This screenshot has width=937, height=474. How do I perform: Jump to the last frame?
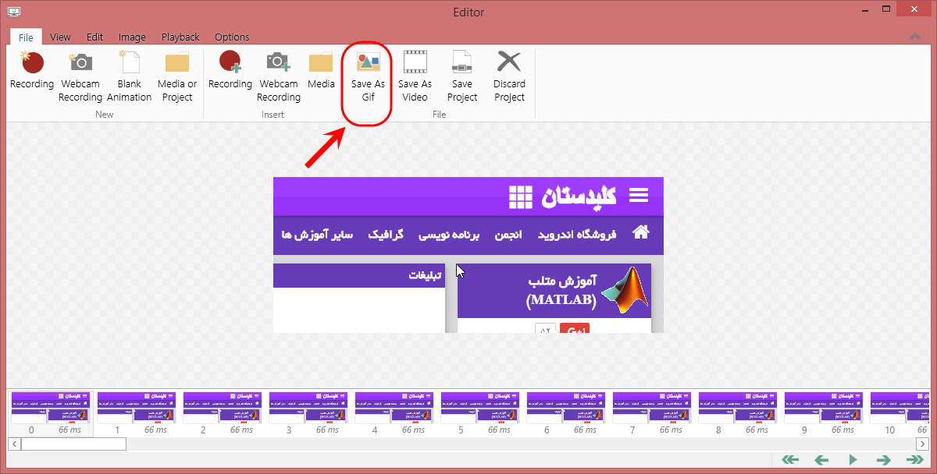(914, 460)
